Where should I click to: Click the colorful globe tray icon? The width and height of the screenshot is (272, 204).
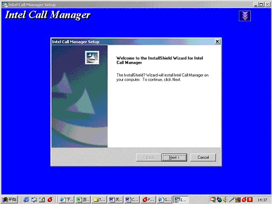[x=219, y=200]
